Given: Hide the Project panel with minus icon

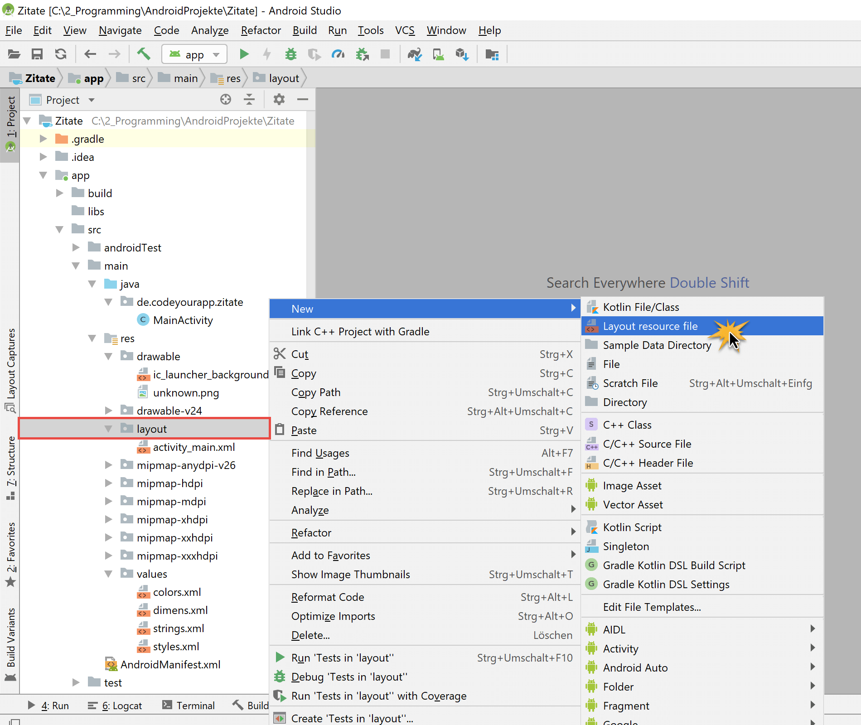Looking at the screenshot, I should 303,99.
